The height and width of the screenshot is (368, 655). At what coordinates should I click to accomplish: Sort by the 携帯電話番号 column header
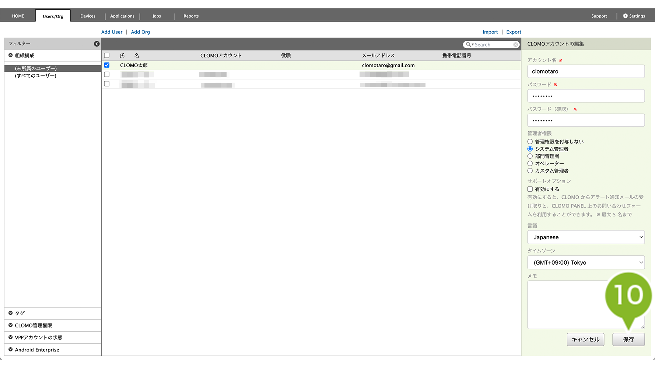click(457, 56)
